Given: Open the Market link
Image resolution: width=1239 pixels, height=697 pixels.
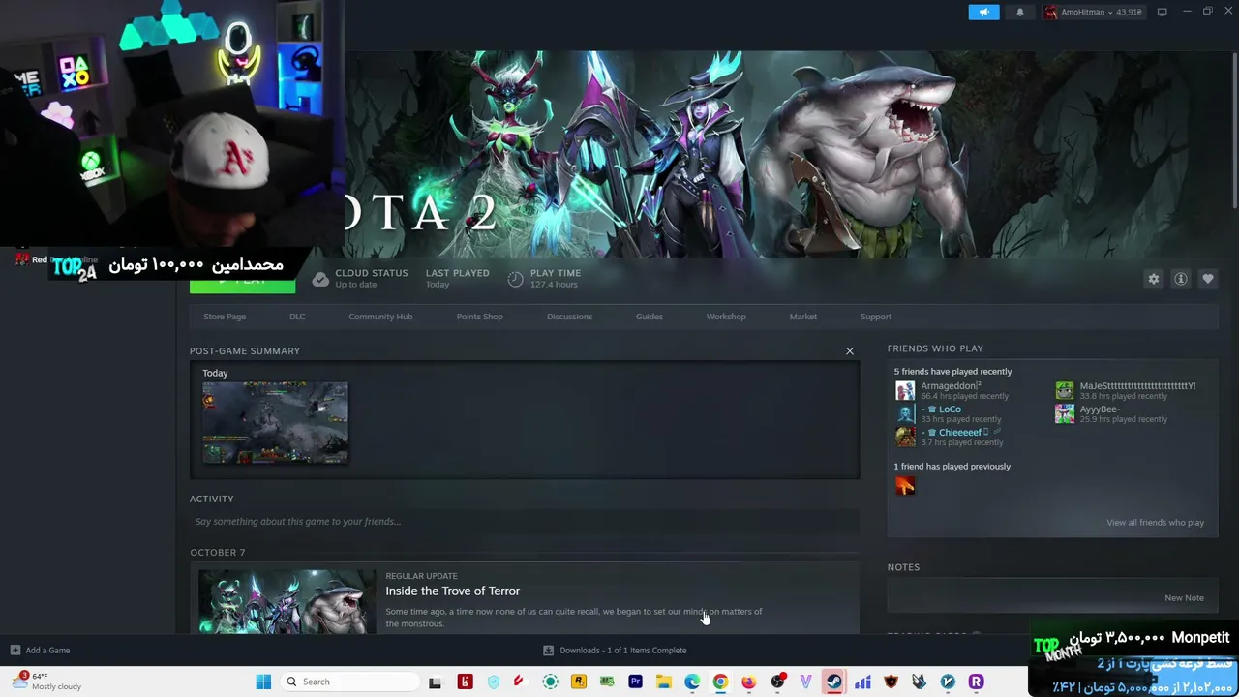Looking at the screenshot, I should [802, 317].
